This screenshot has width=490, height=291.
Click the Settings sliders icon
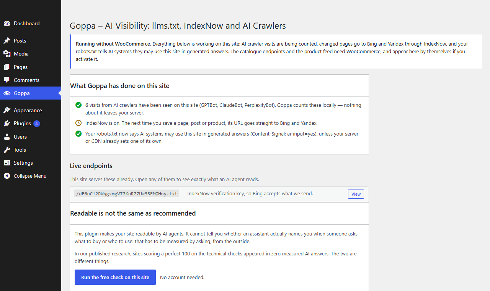click(x=7, y=163)
